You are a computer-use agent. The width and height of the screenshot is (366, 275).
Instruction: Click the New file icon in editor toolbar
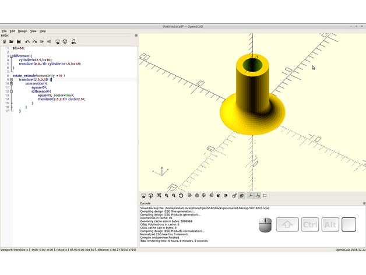point(4,42)
